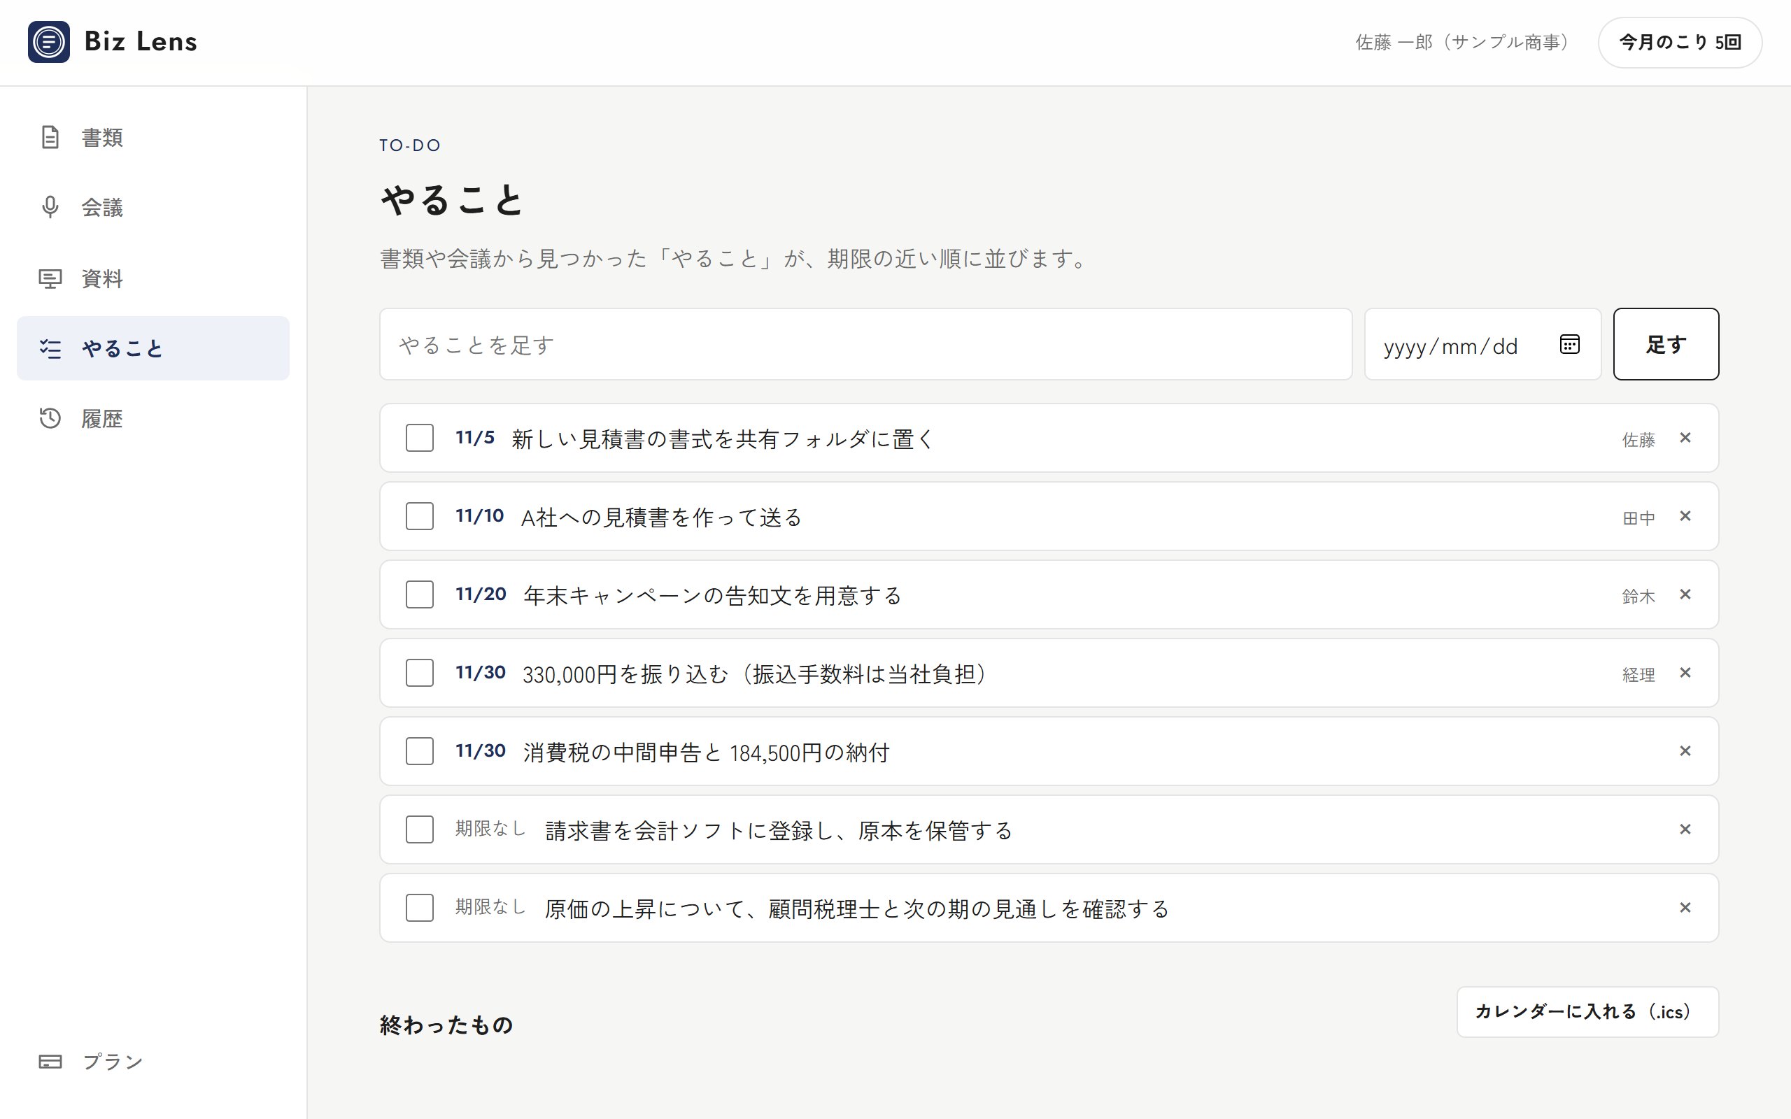Click the 終わったもの heading
Image resolution: width=1791 pixels, height=1119 pixels.
click(x=446, y=1025)
